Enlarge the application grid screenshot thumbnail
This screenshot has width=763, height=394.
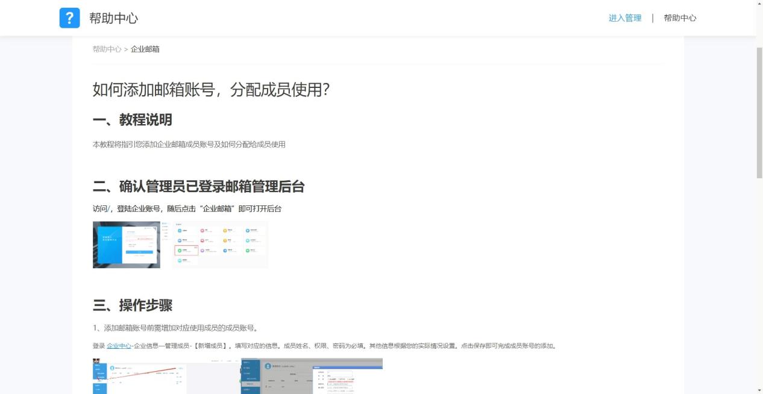pyautogui.click(x=220, y=245)
